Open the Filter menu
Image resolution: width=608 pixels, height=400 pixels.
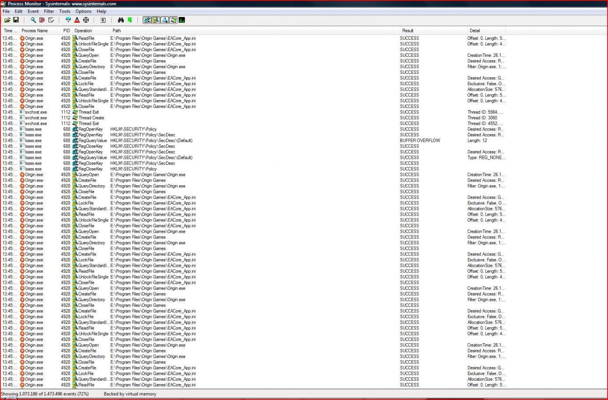(49, 11)
